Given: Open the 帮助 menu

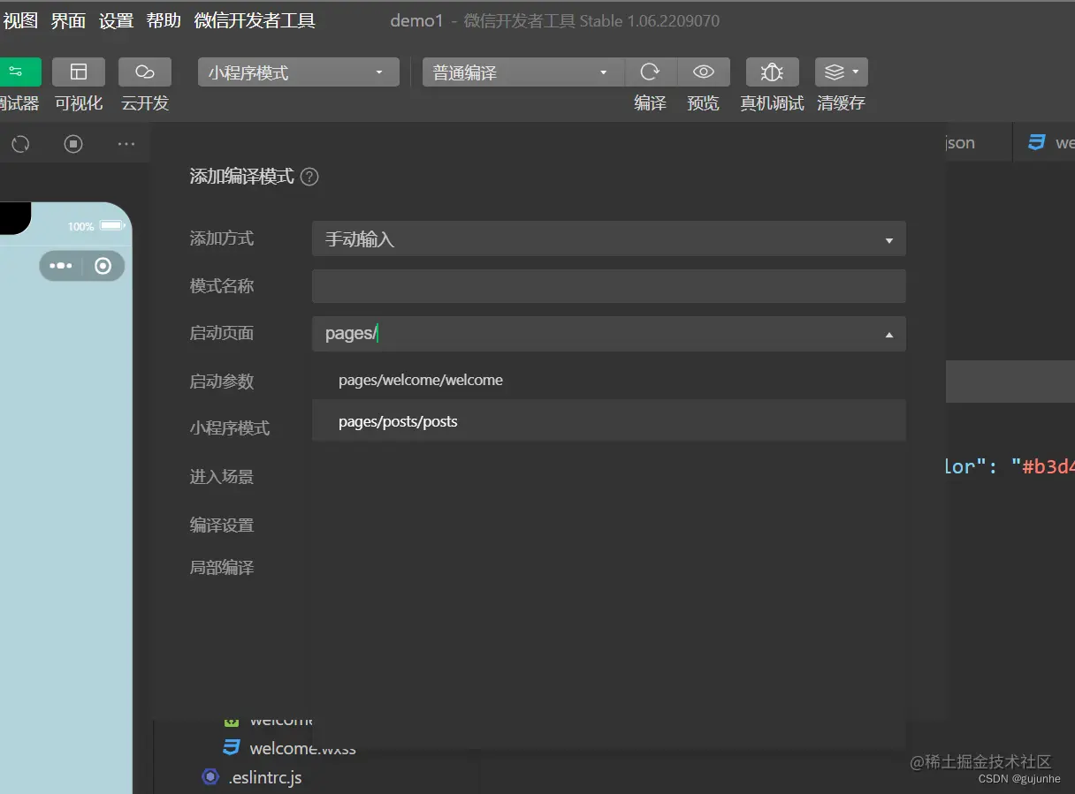Looking at the screenshot, I should (164, 20).
